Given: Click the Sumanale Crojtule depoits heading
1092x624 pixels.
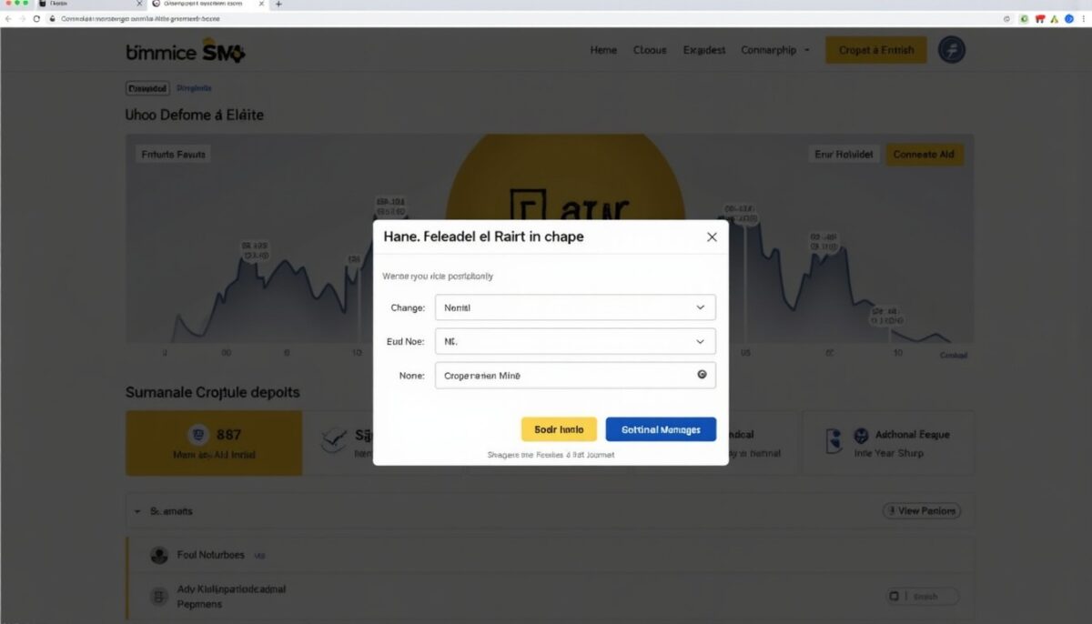Looking at the screenshot, I should tap(212, 392).
